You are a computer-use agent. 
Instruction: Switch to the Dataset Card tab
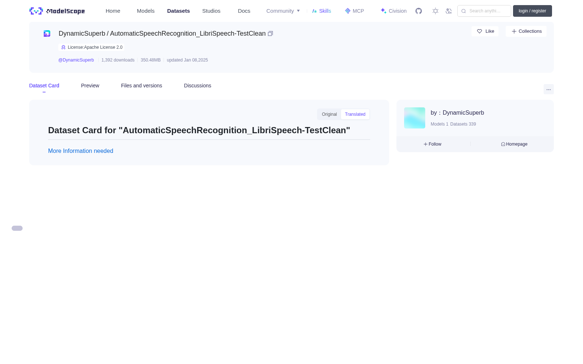click(44, 86)
